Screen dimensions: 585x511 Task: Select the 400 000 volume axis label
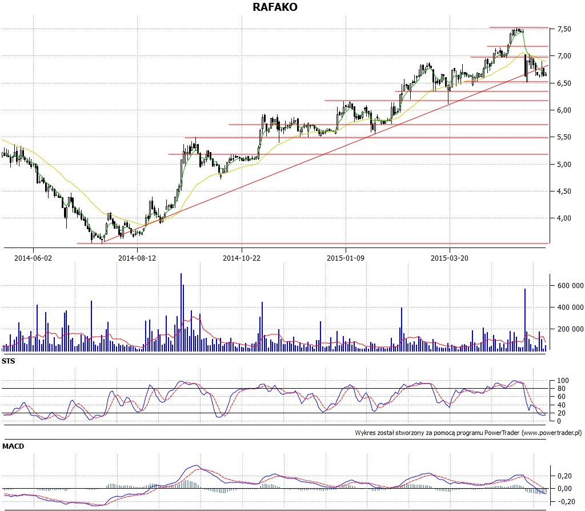coord(571,307)
